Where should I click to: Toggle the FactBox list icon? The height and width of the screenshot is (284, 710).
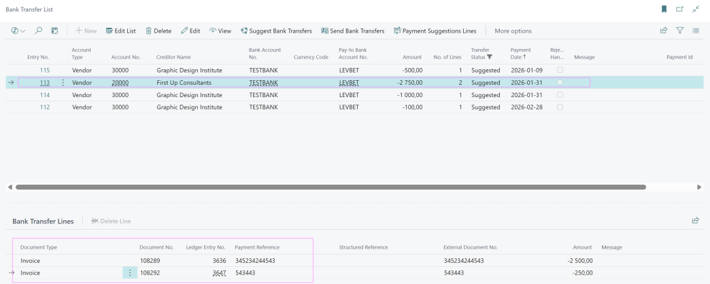(696, 31)
